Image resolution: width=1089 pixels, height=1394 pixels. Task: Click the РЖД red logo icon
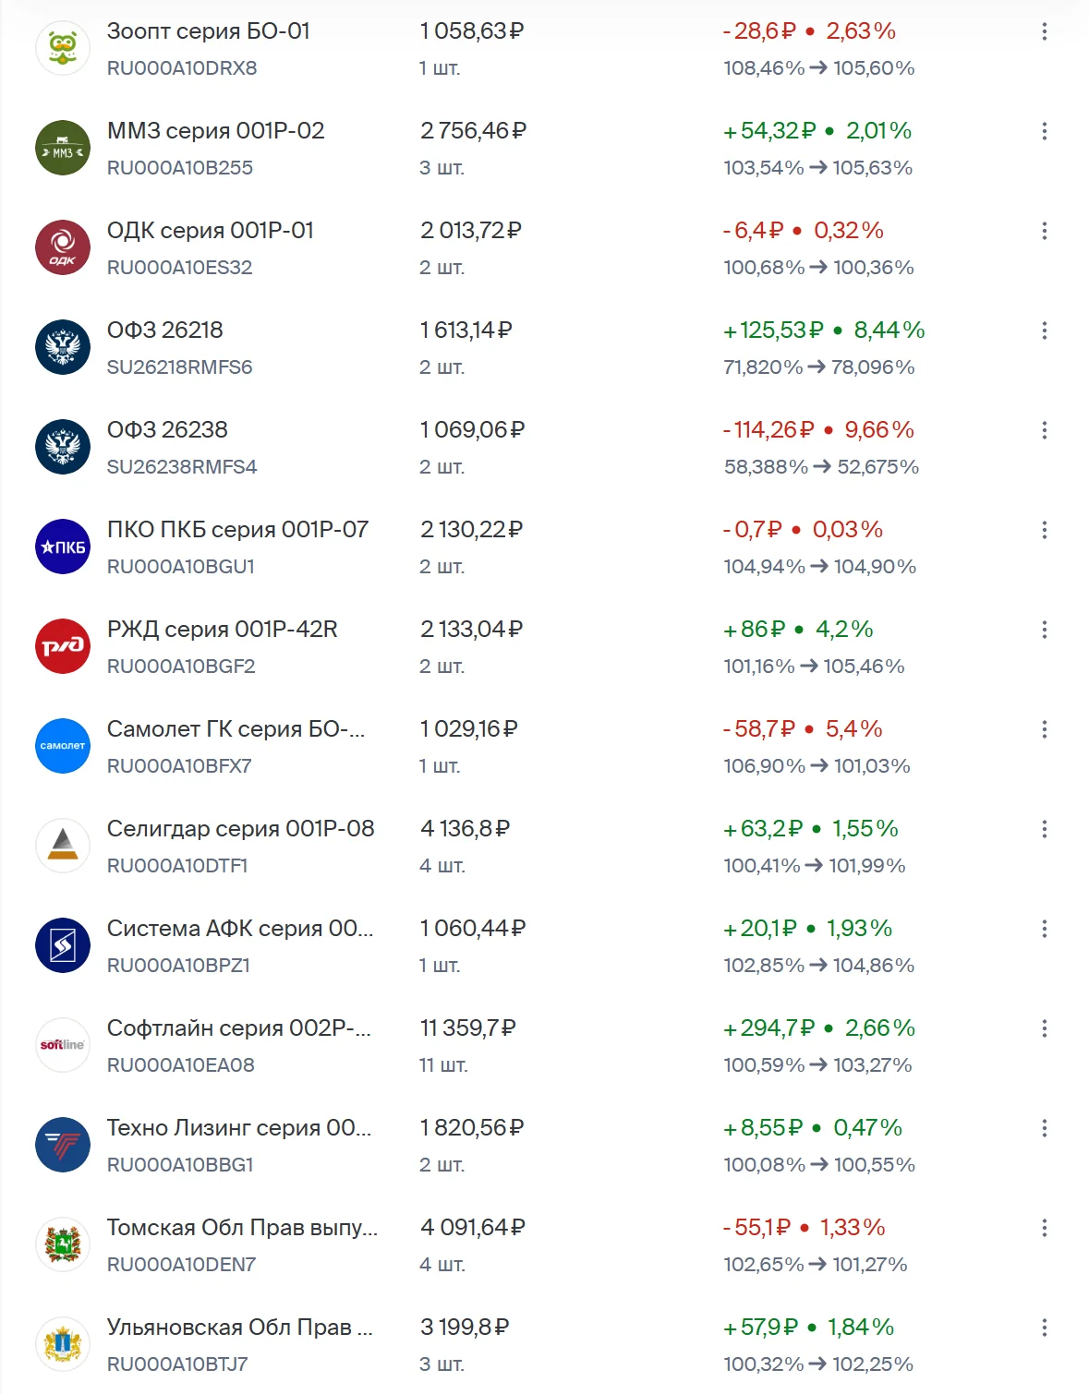[63, 646]
